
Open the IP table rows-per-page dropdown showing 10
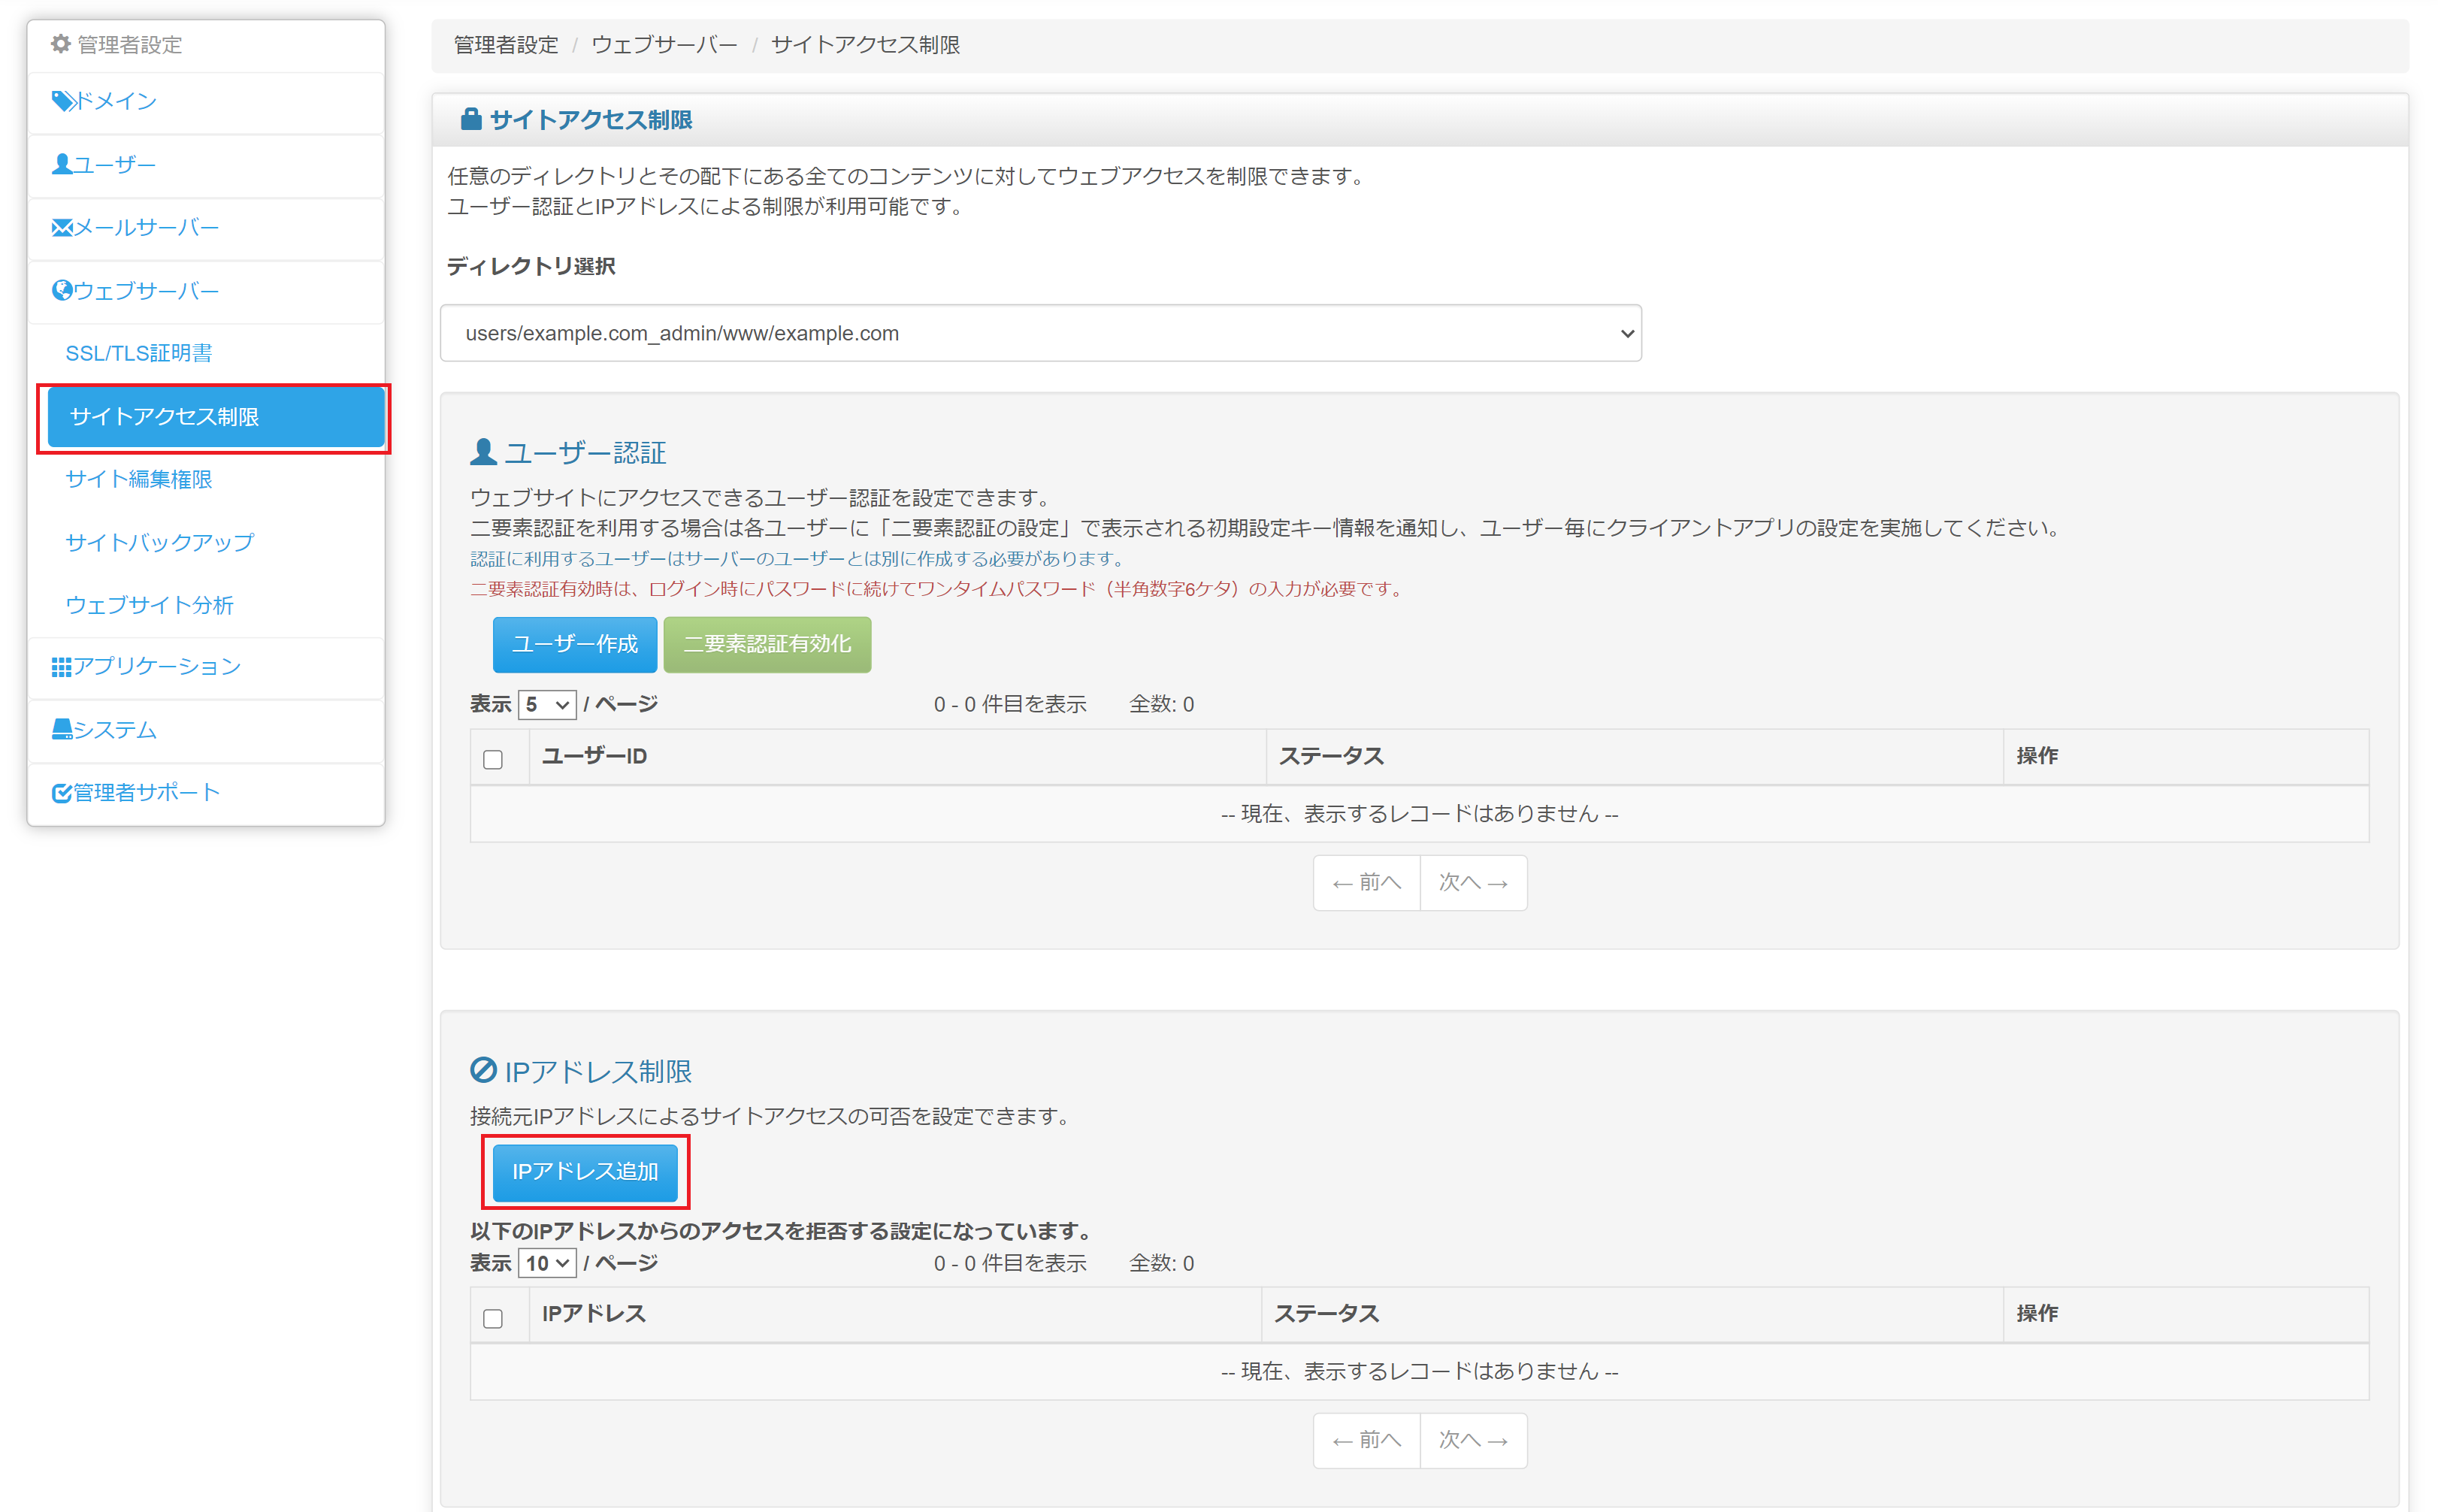546,1263
